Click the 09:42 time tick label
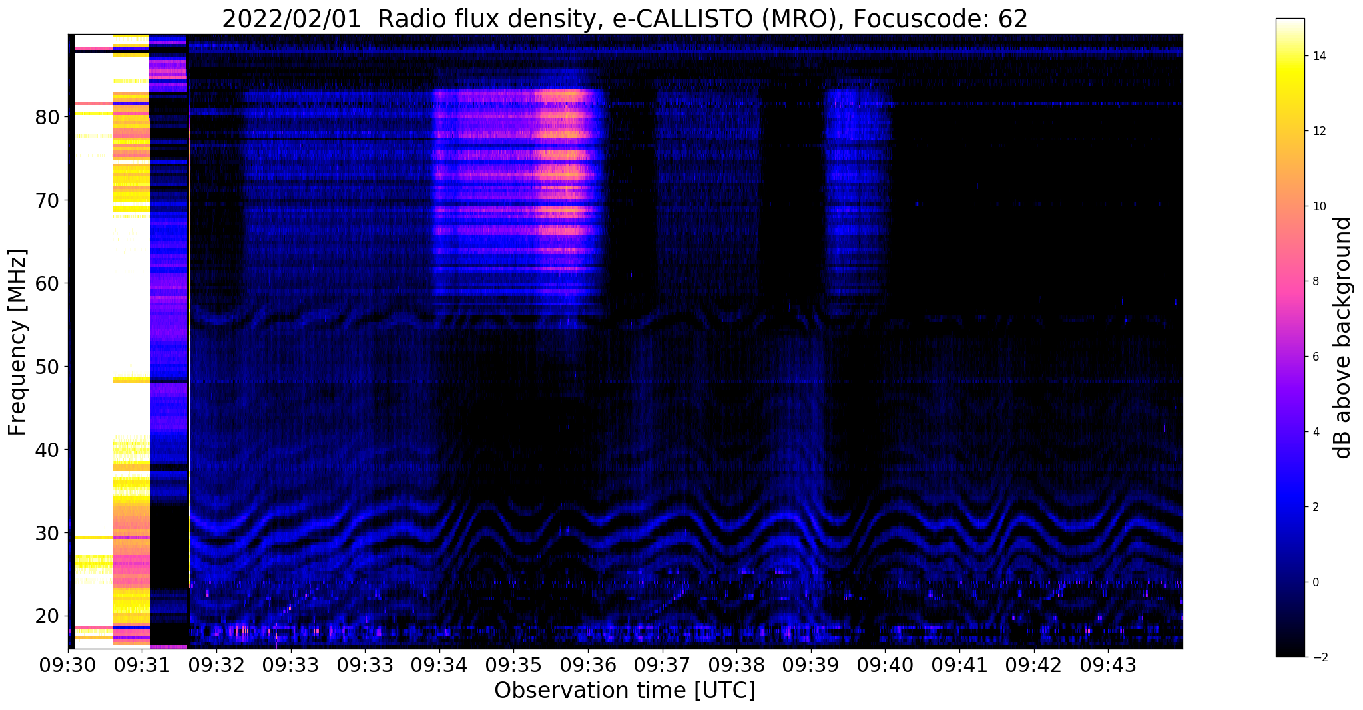Viewport: 1363px width, 710px height. (1034, 665)
